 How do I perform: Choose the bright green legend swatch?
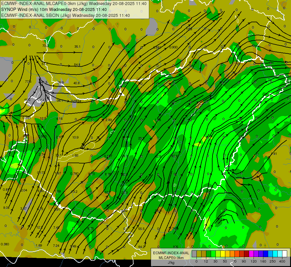(213, 254)
